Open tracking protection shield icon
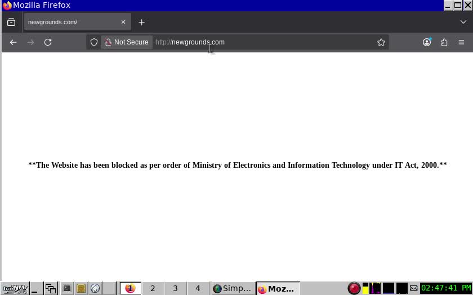The image size is (473, 295). pyautogui.click(x=94, y=42)
